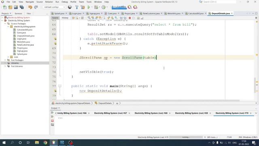Click the Build Project hammer icon
259x146 pixels.
pyautogui.click(x=76, y=7)
